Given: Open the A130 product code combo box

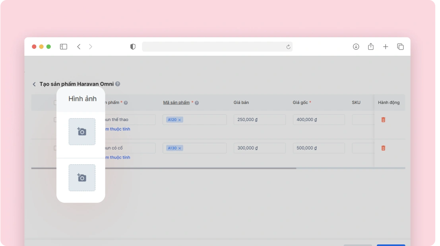Looking at the screenshot, I should (x=205, y=148).
